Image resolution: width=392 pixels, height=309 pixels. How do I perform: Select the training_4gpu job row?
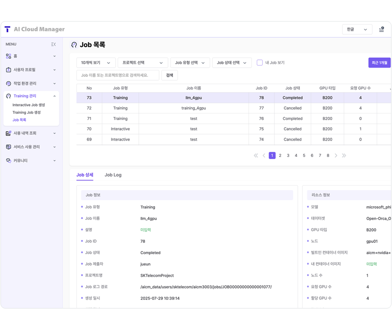pyautogui.click(x=234, y=108)
